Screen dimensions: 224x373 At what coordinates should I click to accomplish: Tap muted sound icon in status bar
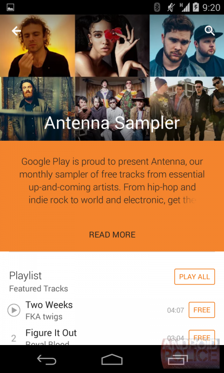(170, 7)
